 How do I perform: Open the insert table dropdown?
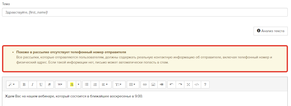tap(133, 84)
